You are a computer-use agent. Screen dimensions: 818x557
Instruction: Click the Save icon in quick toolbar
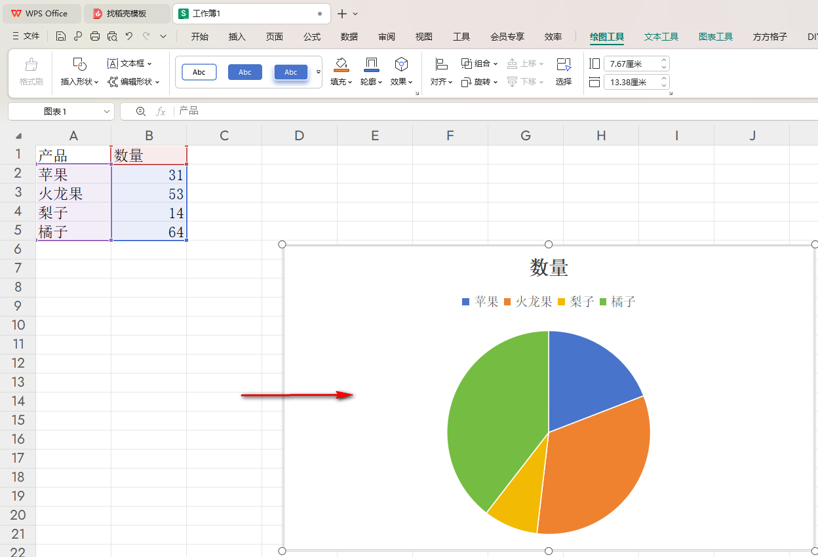[61, 37]
